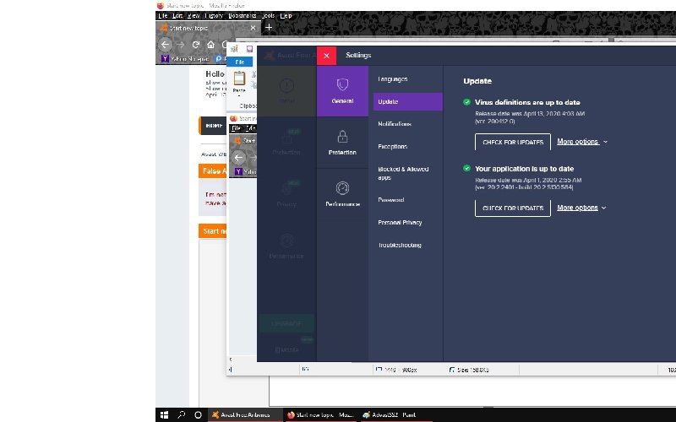Click the orange "Start n..." heading on forum page

[x=213, y=231]
